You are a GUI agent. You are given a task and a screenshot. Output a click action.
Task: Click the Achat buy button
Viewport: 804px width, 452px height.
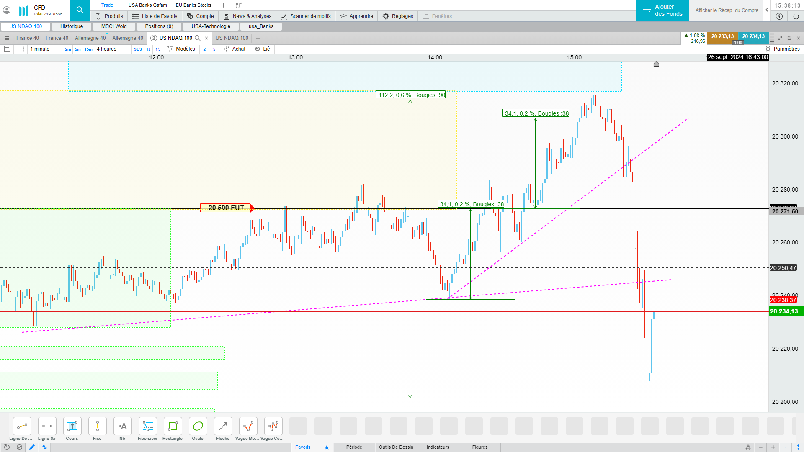234,49
